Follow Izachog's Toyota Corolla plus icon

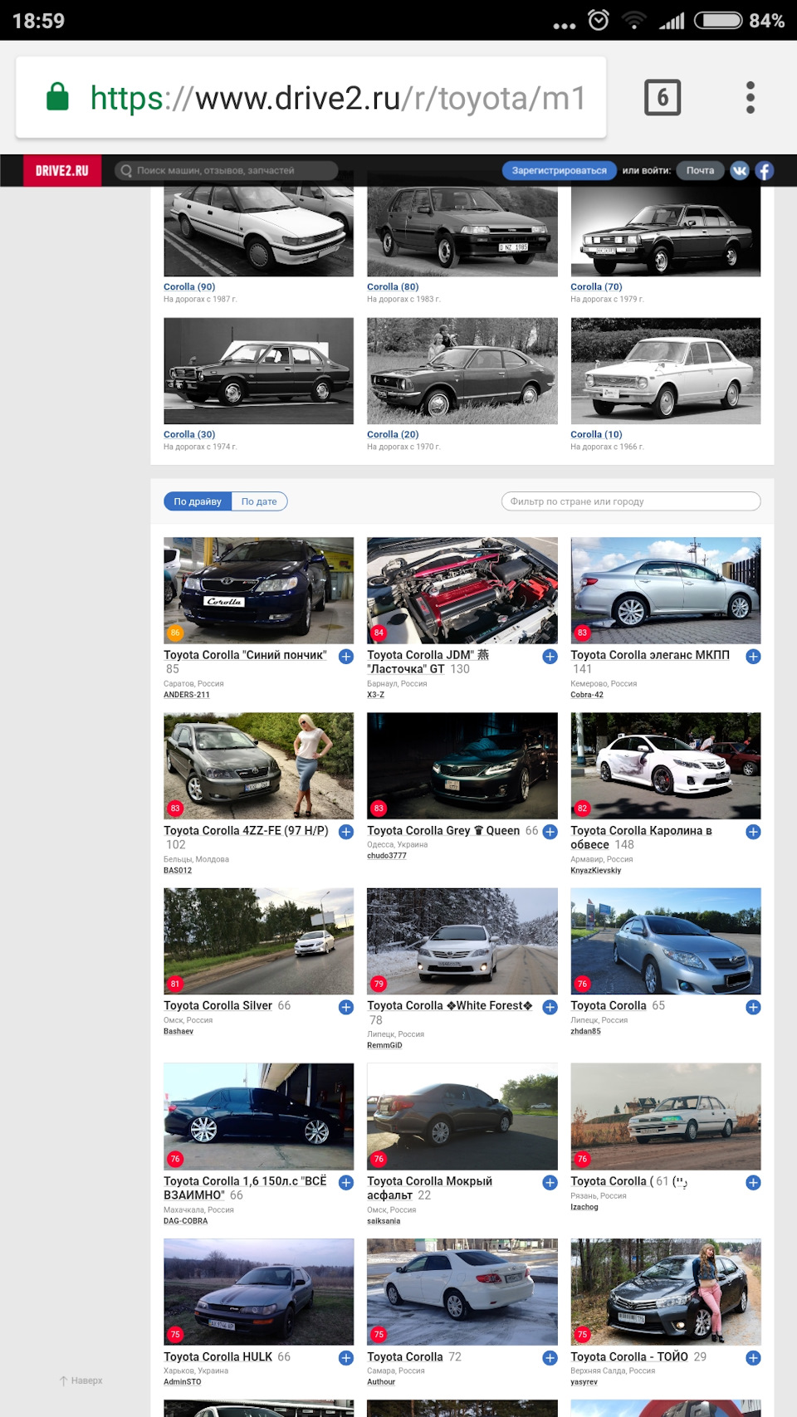[753, 1182]
